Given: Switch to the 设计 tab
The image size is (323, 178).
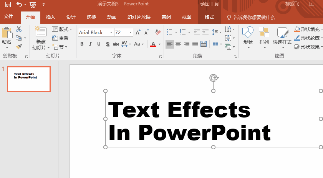Looking at the screenshot, I should pyautogui.click(x=71, y=17).
